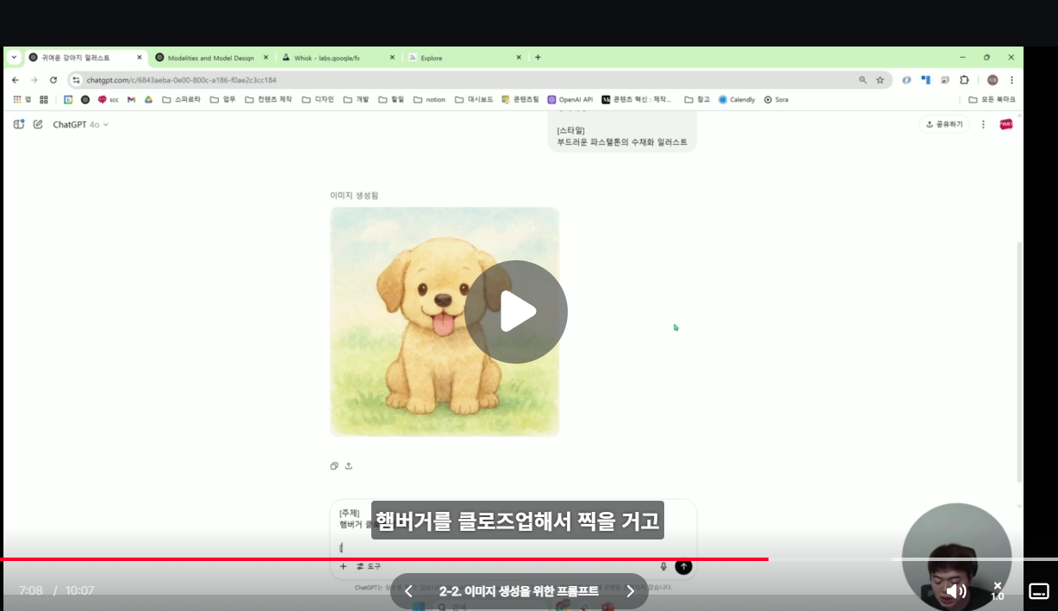The height and width of the screenshot is (611, 1058).
Task: Click the ChatGPT message input box
Action: click(x=513, y=528)
